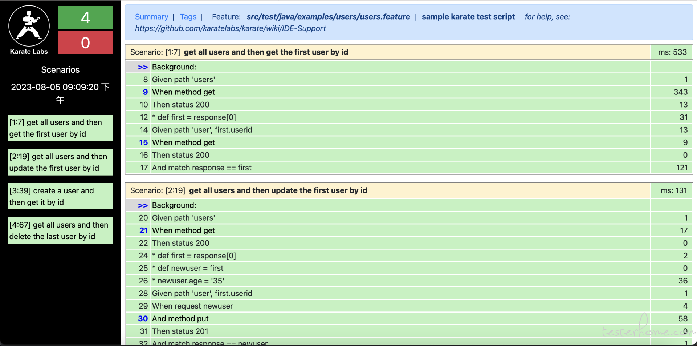Click step 31 'Then status 201'
697x346 pixels.
(400, 331)
